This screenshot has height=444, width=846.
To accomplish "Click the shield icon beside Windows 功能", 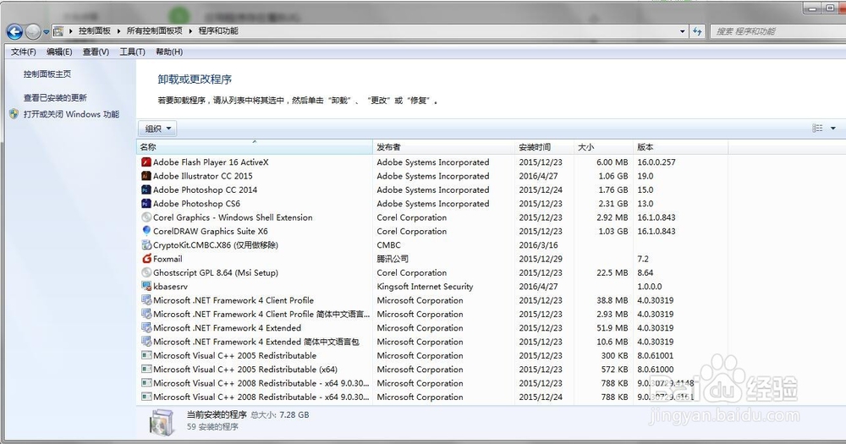I will (14, 114).
